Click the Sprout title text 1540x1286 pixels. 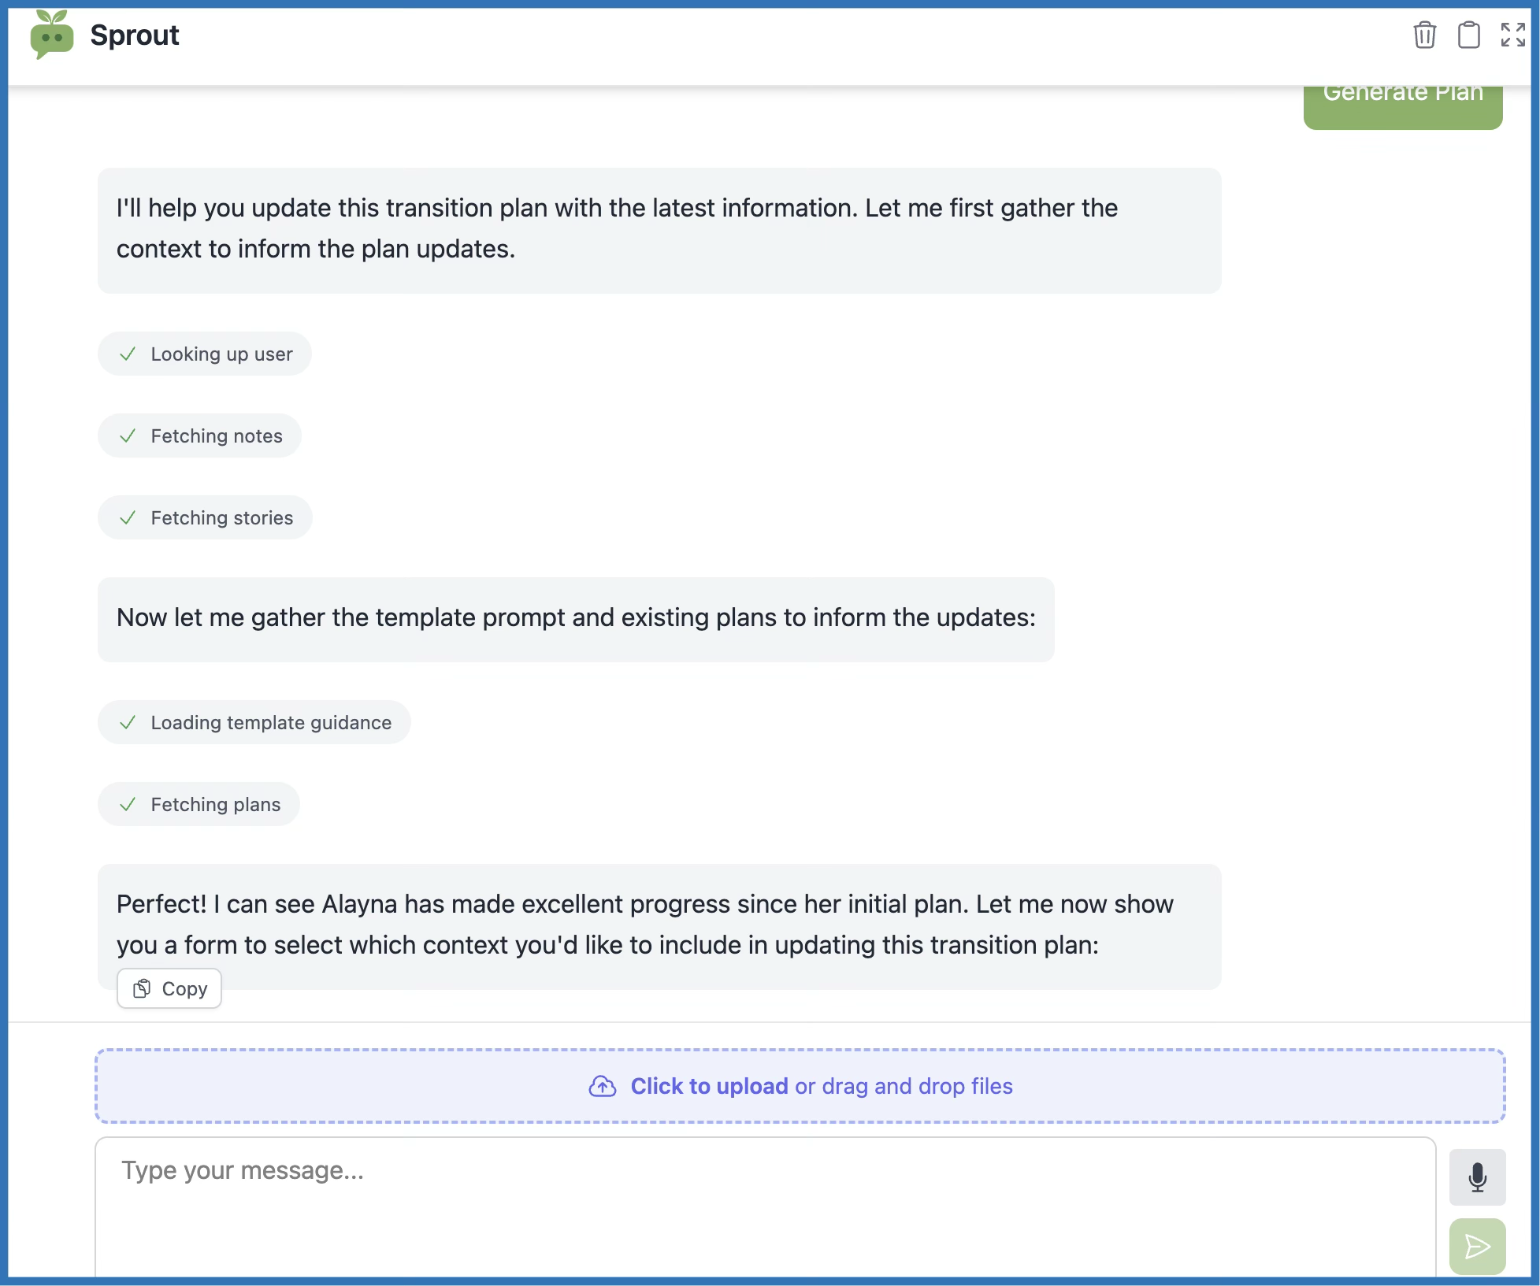135,35
